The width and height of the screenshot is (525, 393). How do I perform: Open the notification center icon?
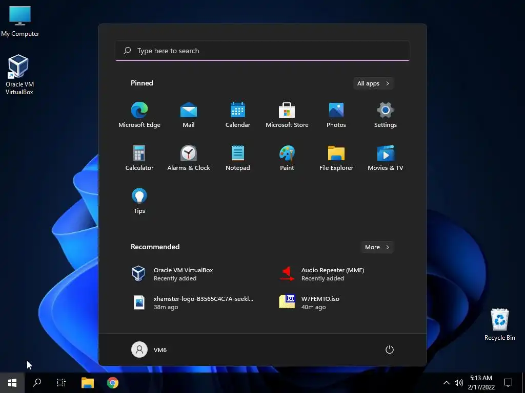508,383
